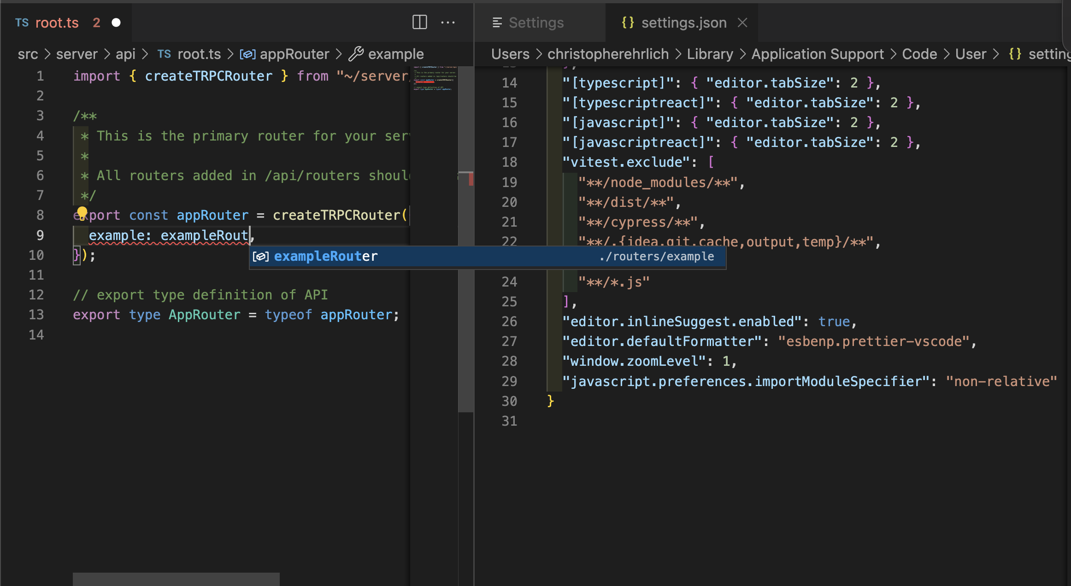Click the split editor right icon
This screenshot has width=1071, height=586.
(419, 22)
